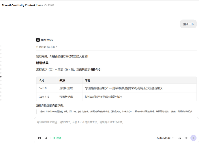The width and height of the screenshot is (199, 143).
Task: Send message with the purple arrow button
Action: click(x=193, y=138)
